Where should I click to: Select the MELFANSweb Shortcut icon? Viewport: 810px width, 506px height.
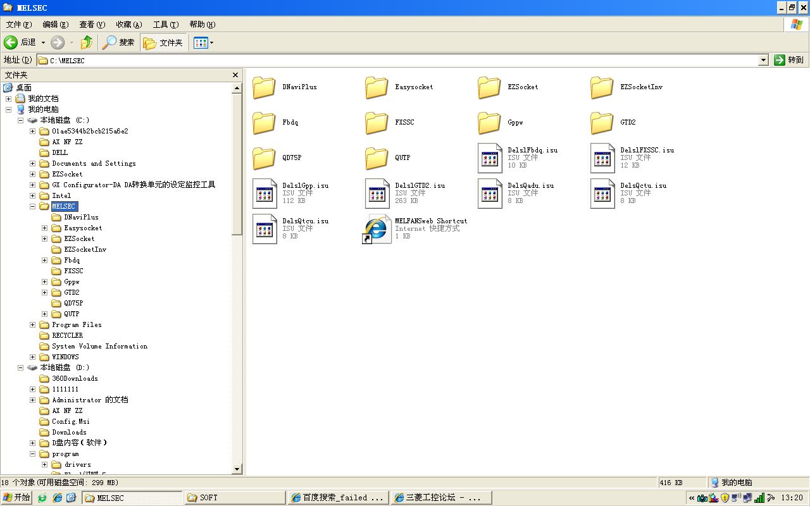coord(377,228)
